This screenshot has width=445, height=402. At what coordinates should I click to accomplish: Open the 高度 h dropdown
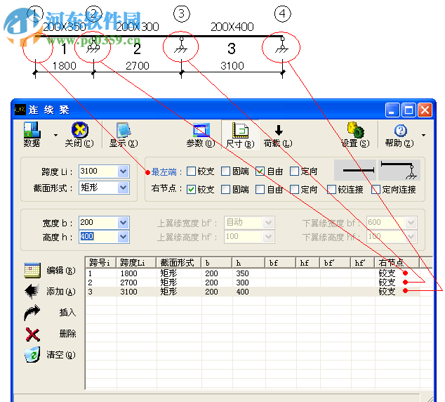pyautogui.click(x=124, y=237)
